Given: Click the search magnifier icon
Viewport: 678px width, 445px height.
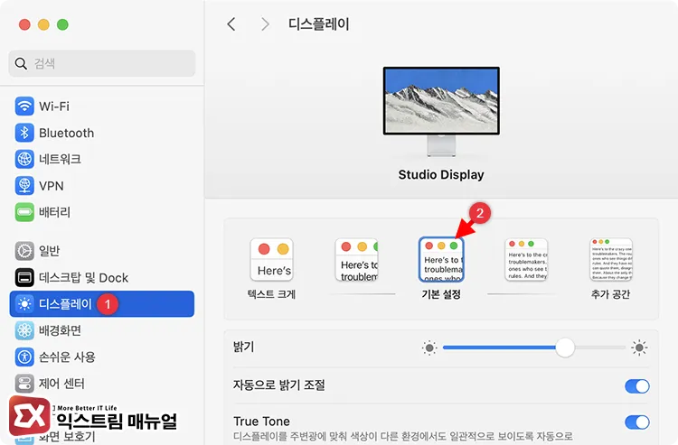Looking at the screenshot, I should tap(21, 63).
